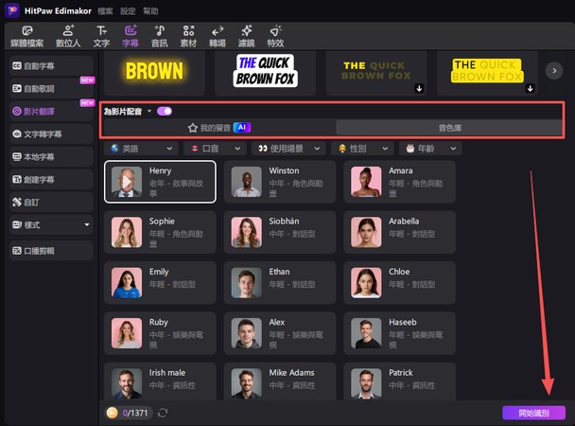This screenshot has height=426, width=575.
Task: Select the Ruby voice card
Action: click(160, 333)
